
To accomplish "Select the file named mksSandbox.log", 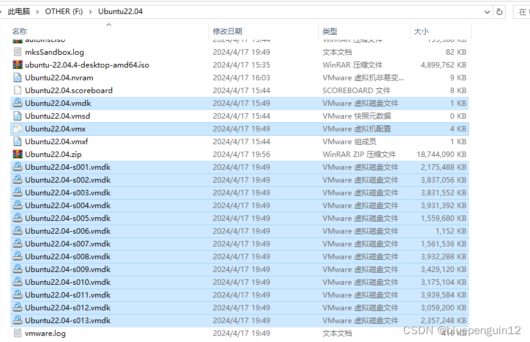I will tap(54, 52).
